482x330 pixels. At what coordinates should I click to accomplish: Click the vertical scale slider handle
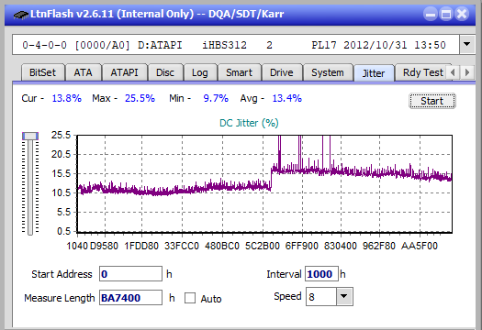point(30,136)
